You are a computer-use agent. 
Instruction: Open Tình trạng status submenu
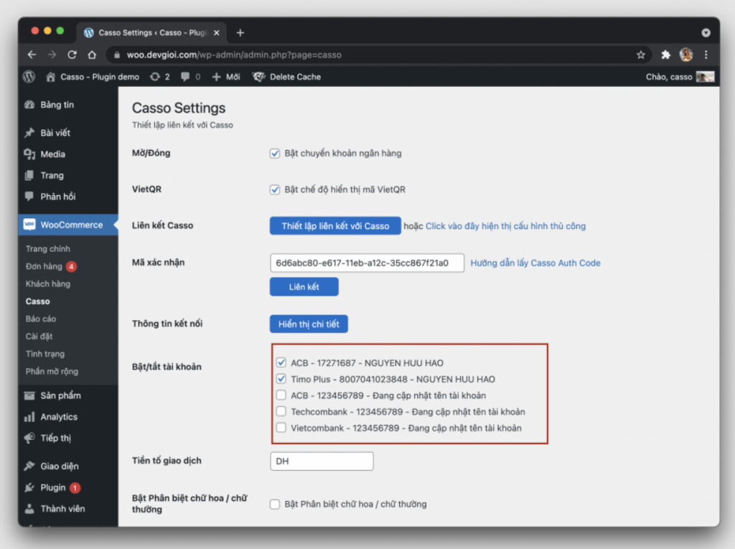(x=45, y=354)
